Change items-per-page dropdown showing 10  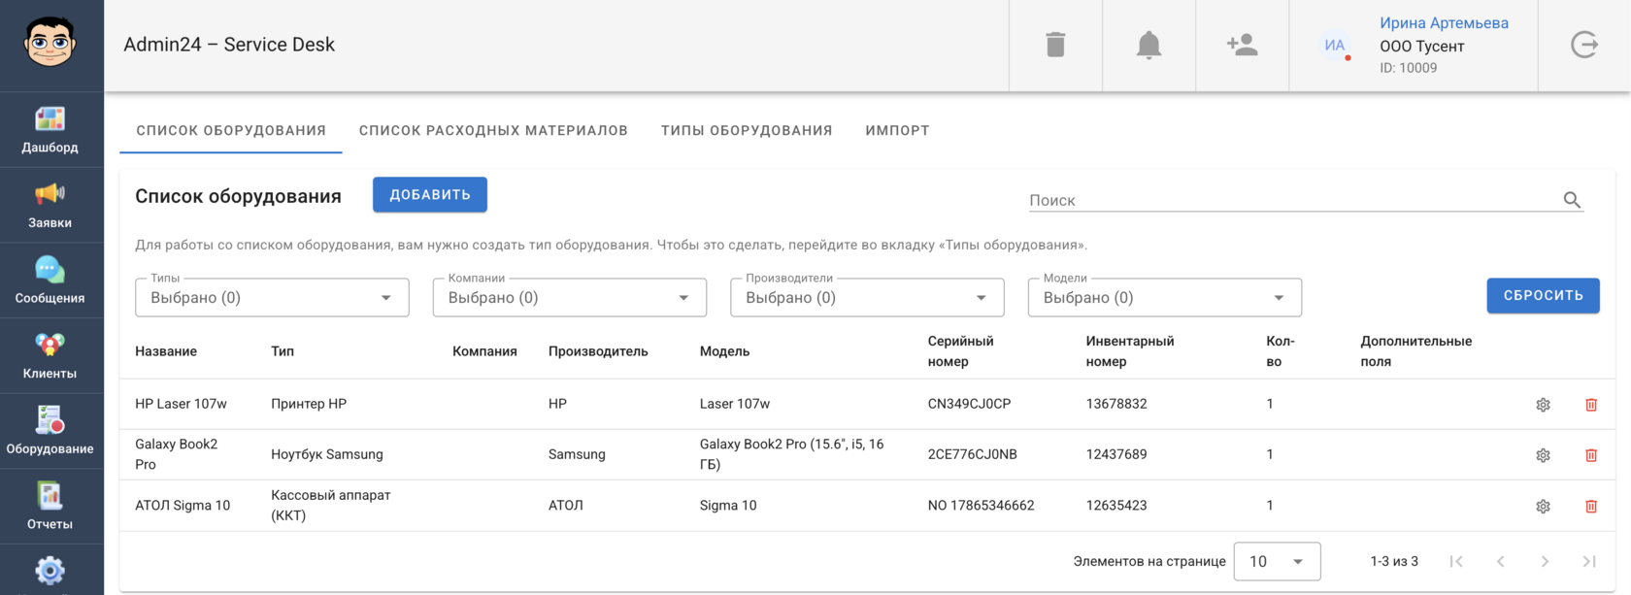1277,561
